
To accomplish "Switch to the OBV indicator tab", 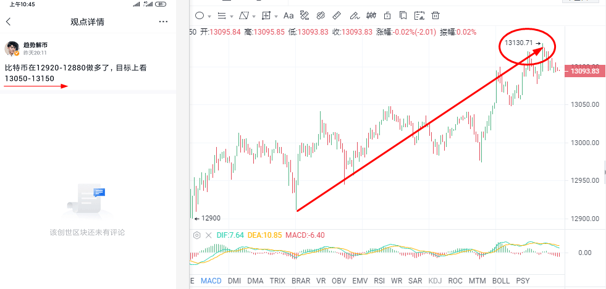I will pyautogui.click(x=339, y=281).
